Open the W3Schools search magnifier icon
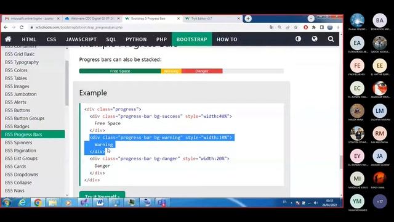This screenshot has width=394, height=222. click(331, 39)
